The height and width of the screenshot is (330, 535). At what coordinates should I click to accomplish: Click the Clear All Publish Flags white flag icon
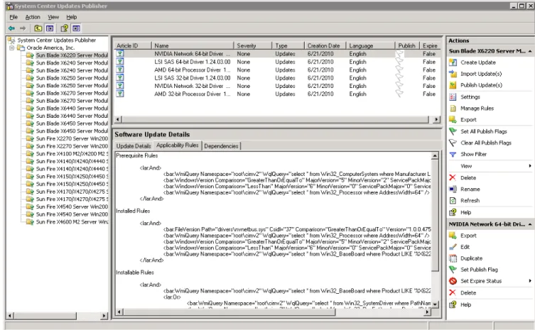(x=453, y=143)
